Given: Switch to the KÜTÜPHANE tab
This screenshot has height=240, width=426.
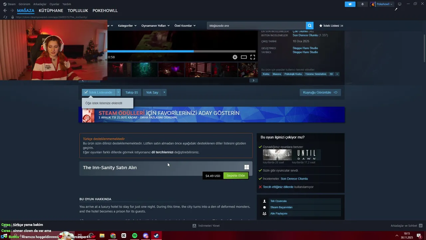Looking at the screenshot, I should click(51, 11).
